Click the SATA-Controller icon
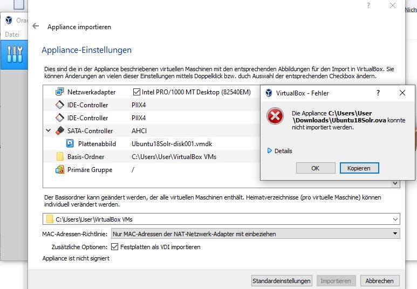The height and width of the screenshot is (289, 417). [59, 130]
